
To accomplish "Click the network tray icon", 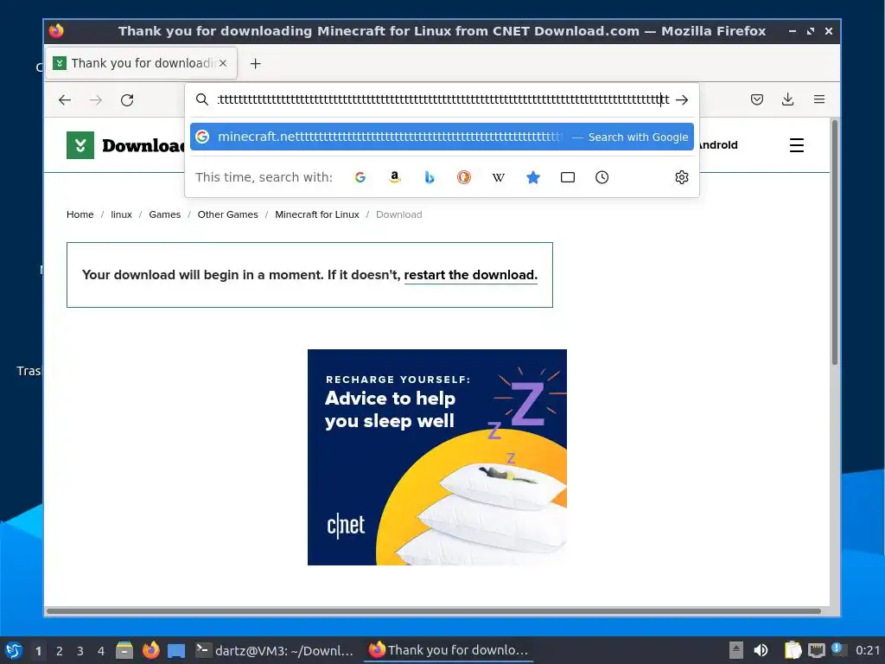I will [816, 650].
